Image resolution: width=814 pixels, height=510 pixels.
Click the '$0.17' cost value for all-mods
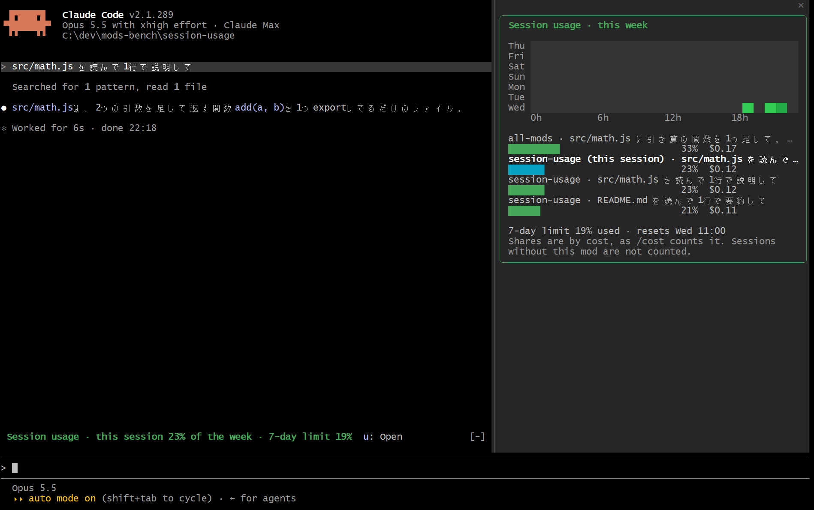pos(723,149)
